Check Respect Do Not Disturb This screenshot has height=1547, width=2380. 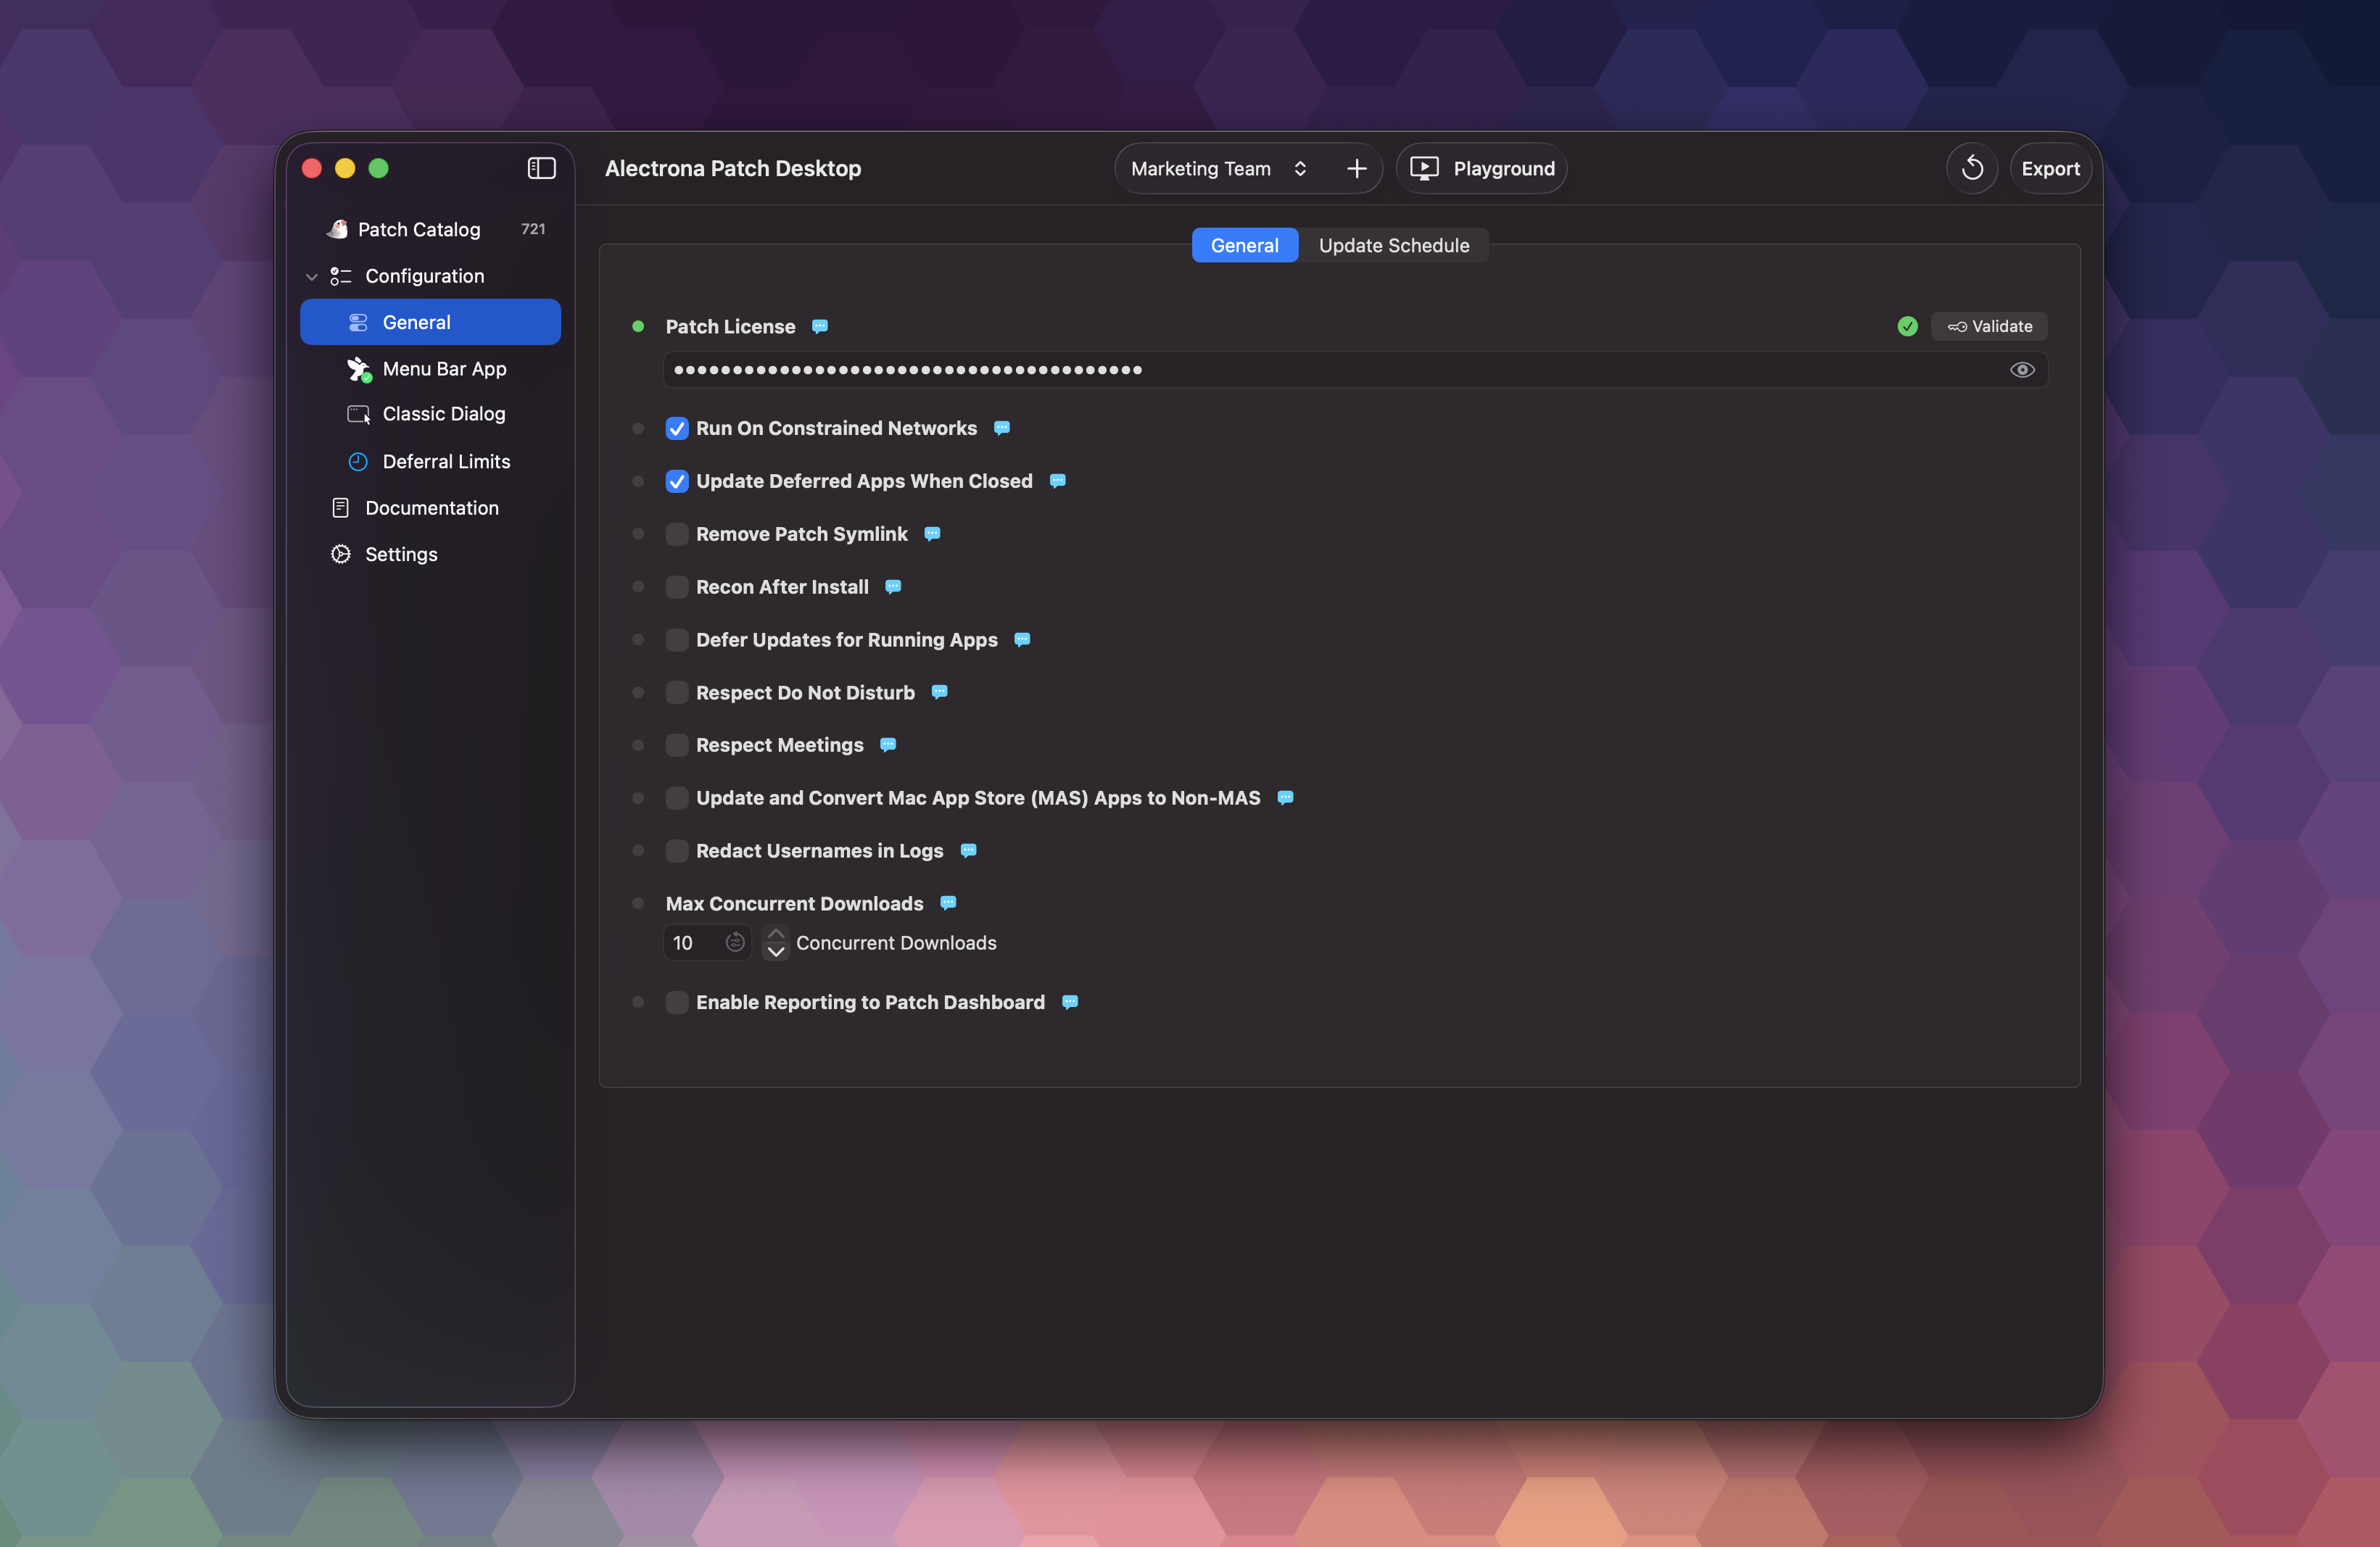pos(677,692)
